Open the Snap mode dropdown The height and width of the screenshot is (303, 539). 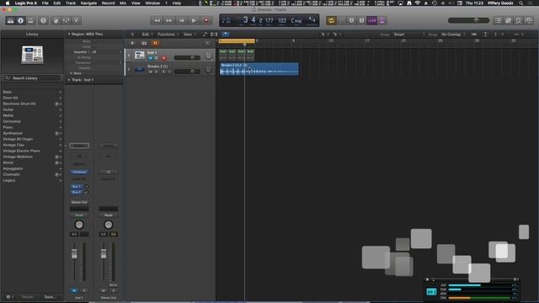click(x=409, y=35)
